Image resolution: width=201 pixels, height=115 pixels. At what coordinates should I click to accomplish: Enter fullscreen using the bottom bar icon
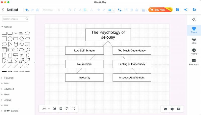coord(73,109)
